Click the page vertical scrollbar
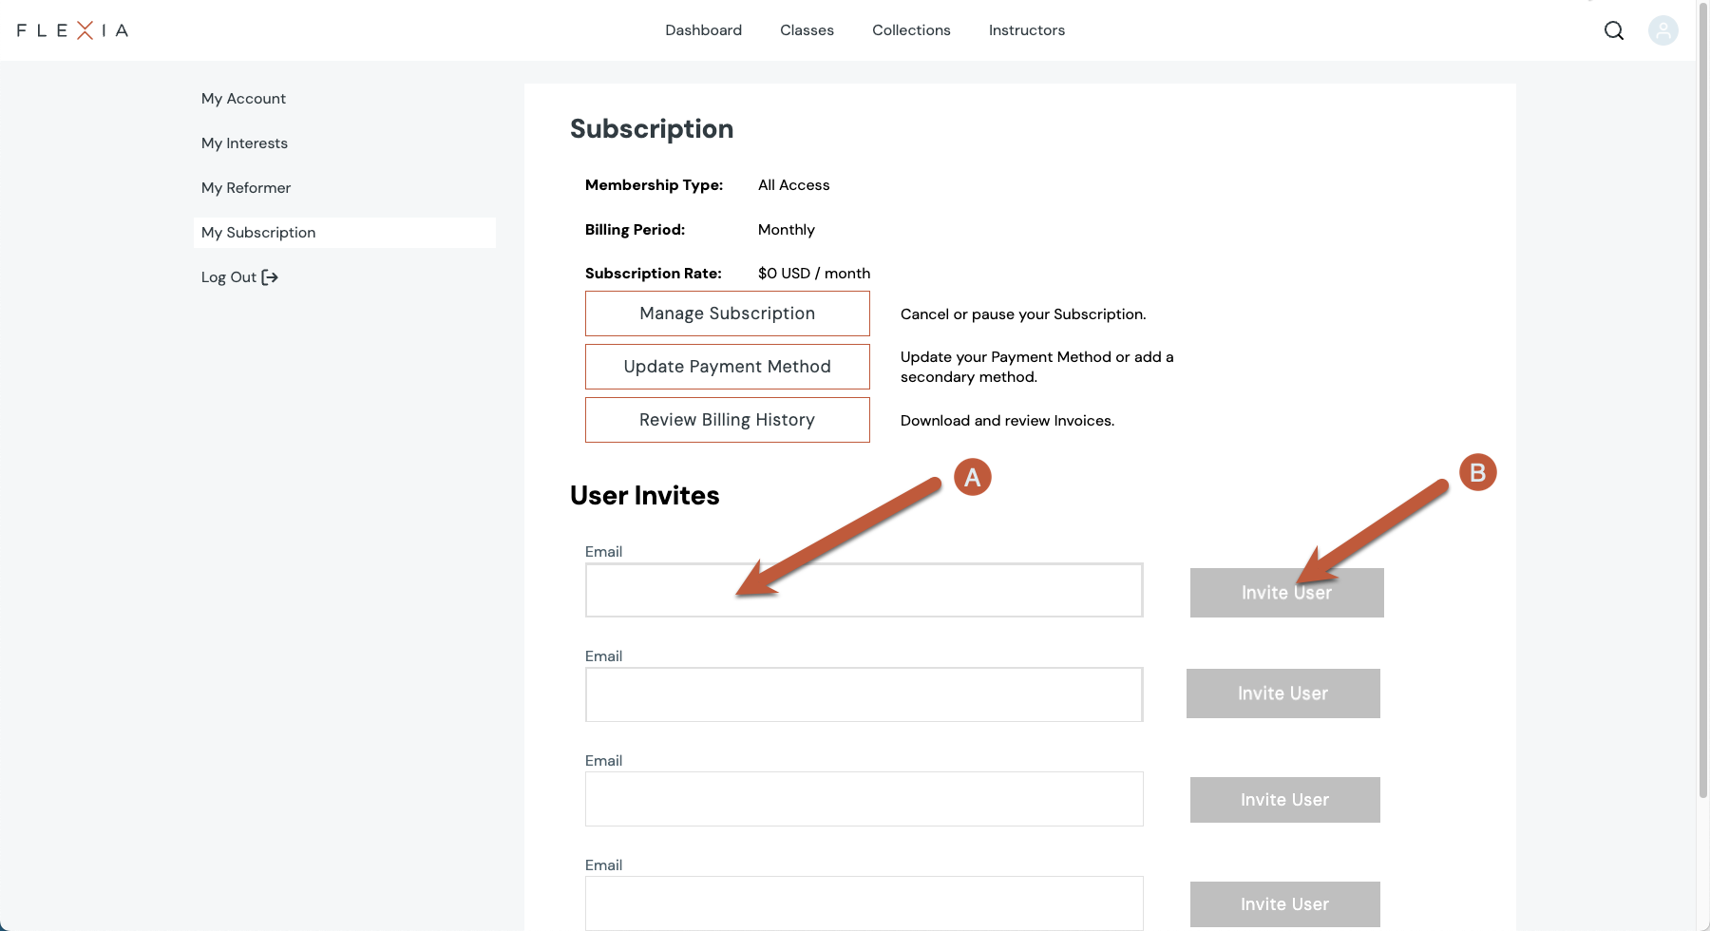The width and height of the screenshot is (1710, 931). 1702,399
